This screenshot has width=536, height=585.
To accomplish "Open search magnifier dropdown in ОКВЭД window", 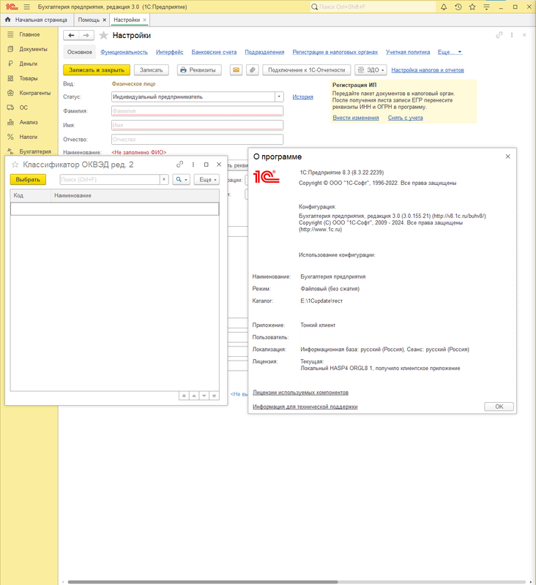I will coord(181,179).
